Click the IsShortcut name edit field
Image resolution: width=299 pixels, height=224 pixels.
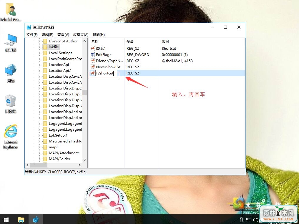click(x=106, y=73)
